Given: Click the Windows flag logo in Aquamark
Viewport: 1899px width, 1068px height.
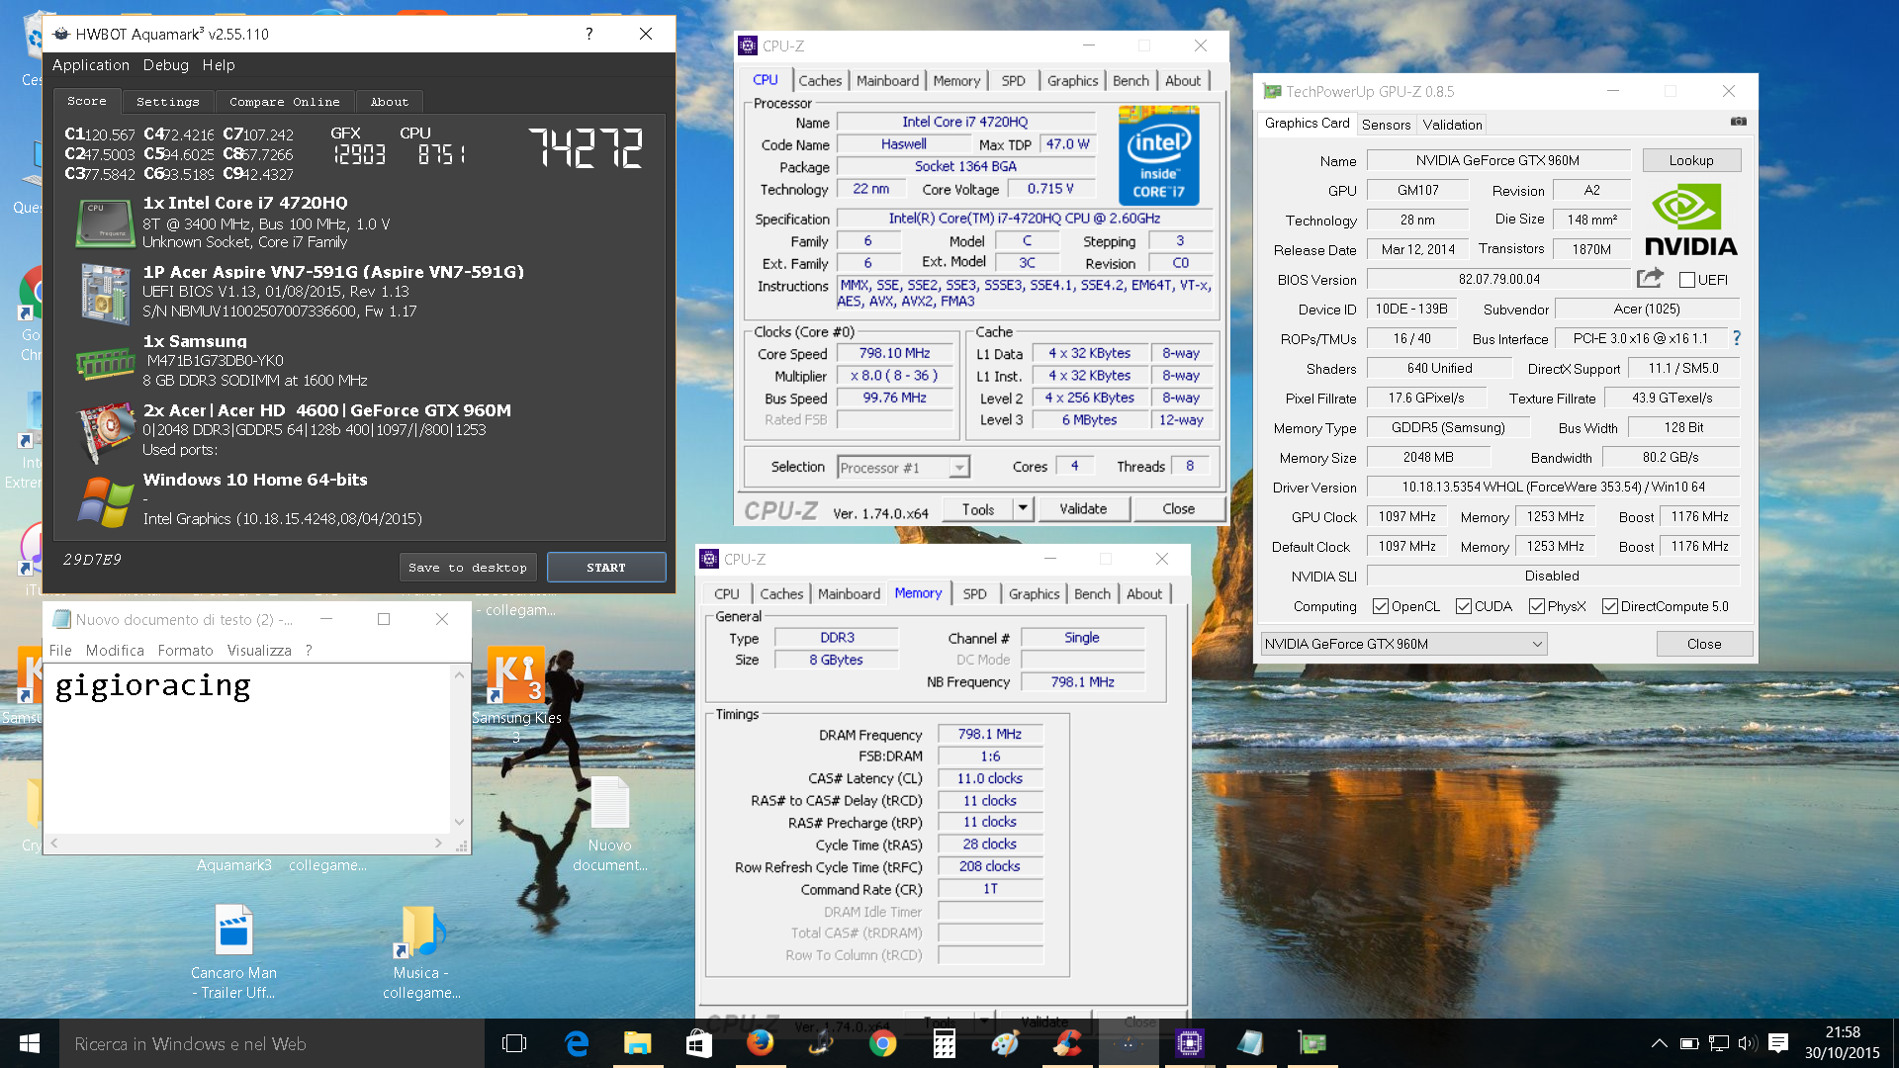Looking at the screenshot, I should click(x=105, y=501).
